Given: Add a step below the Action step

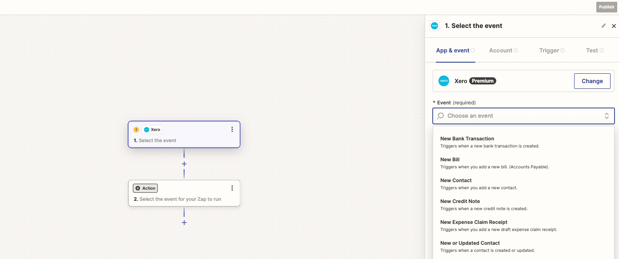Looking at the screenshot, I should pyautogui.click(x=184, y=223).
